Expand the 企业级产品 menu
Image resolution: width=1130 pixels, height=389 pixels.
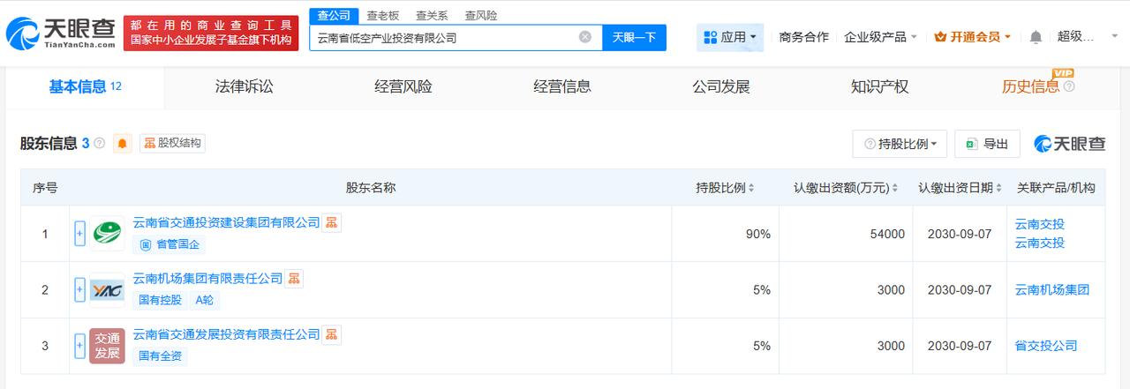[x=880, y=37]
